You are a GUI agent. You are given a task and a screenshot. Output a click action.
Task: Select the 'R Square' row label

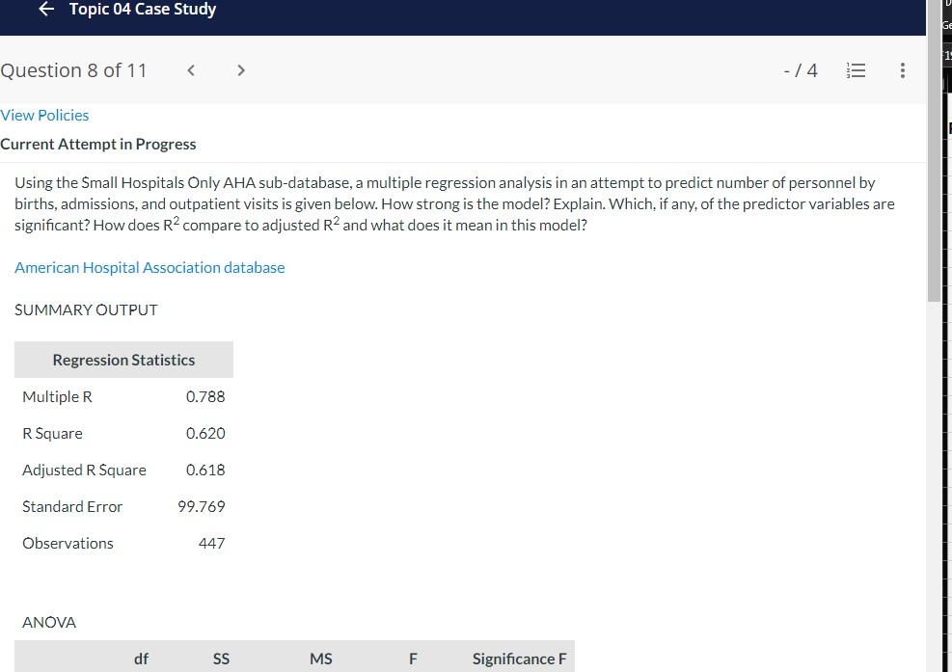click(52, 434)
